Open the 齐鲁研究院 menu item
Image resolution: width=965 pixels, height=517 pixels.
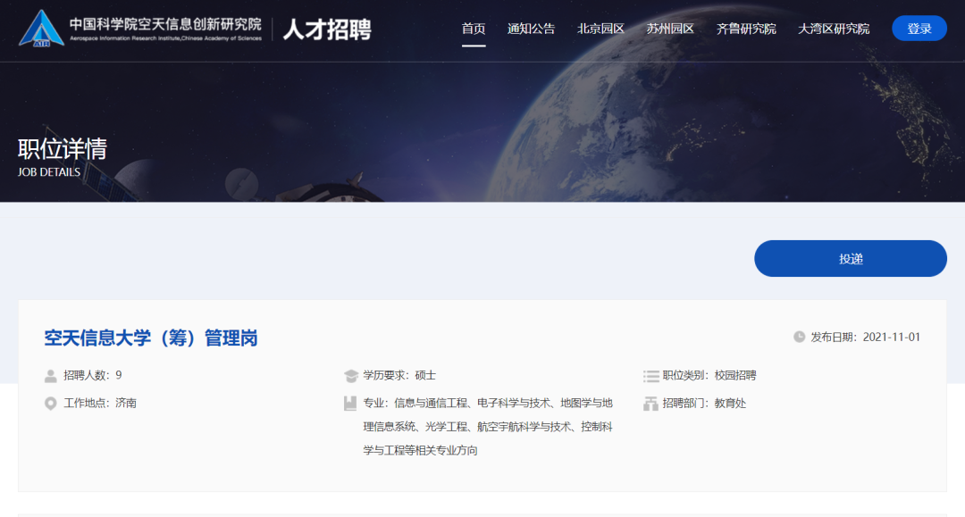746,29
